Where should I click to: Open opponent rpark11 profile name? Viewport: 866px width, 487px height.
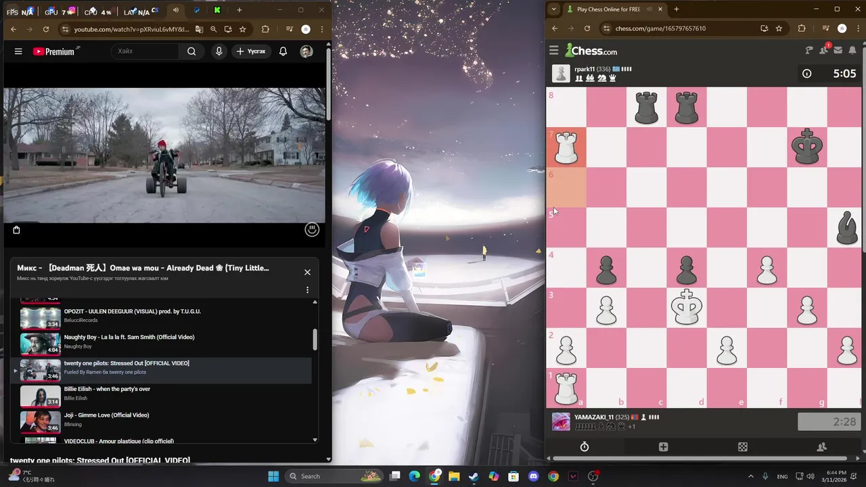[x=585, y=69]
